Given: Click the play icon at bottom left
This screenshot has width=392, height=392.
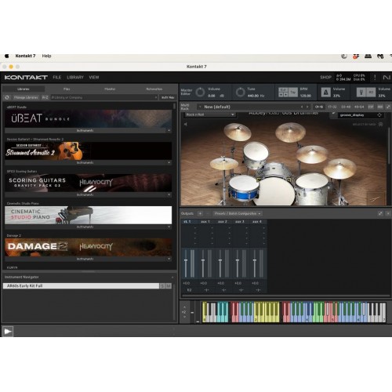Looking at the screenshot, I should coord(7,332).
